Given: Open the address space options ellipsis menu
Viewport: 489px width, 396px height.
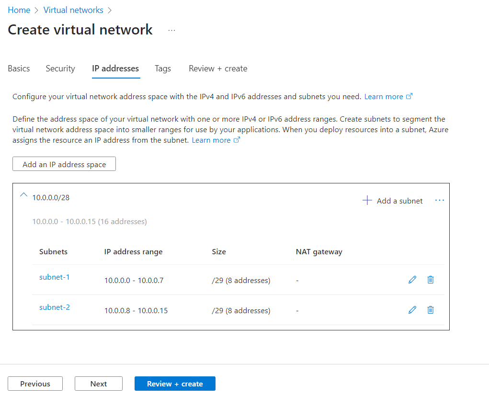Looking at the screenshot, I should coord(439,200).
